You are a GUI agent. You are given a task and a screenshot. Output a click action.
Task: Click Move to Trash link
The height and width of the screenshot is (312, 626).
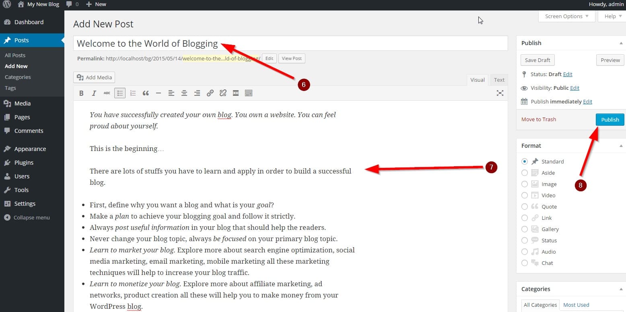538,120
